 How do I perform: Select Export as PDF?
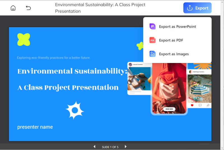tap(171, 40)
